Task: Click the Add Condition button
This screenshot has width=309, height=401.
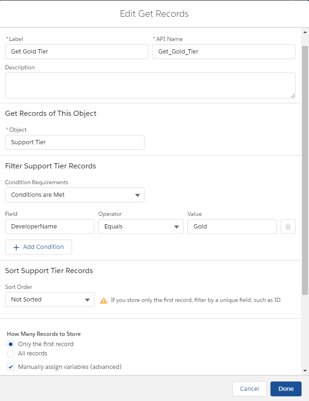Action: coord(39,247)
